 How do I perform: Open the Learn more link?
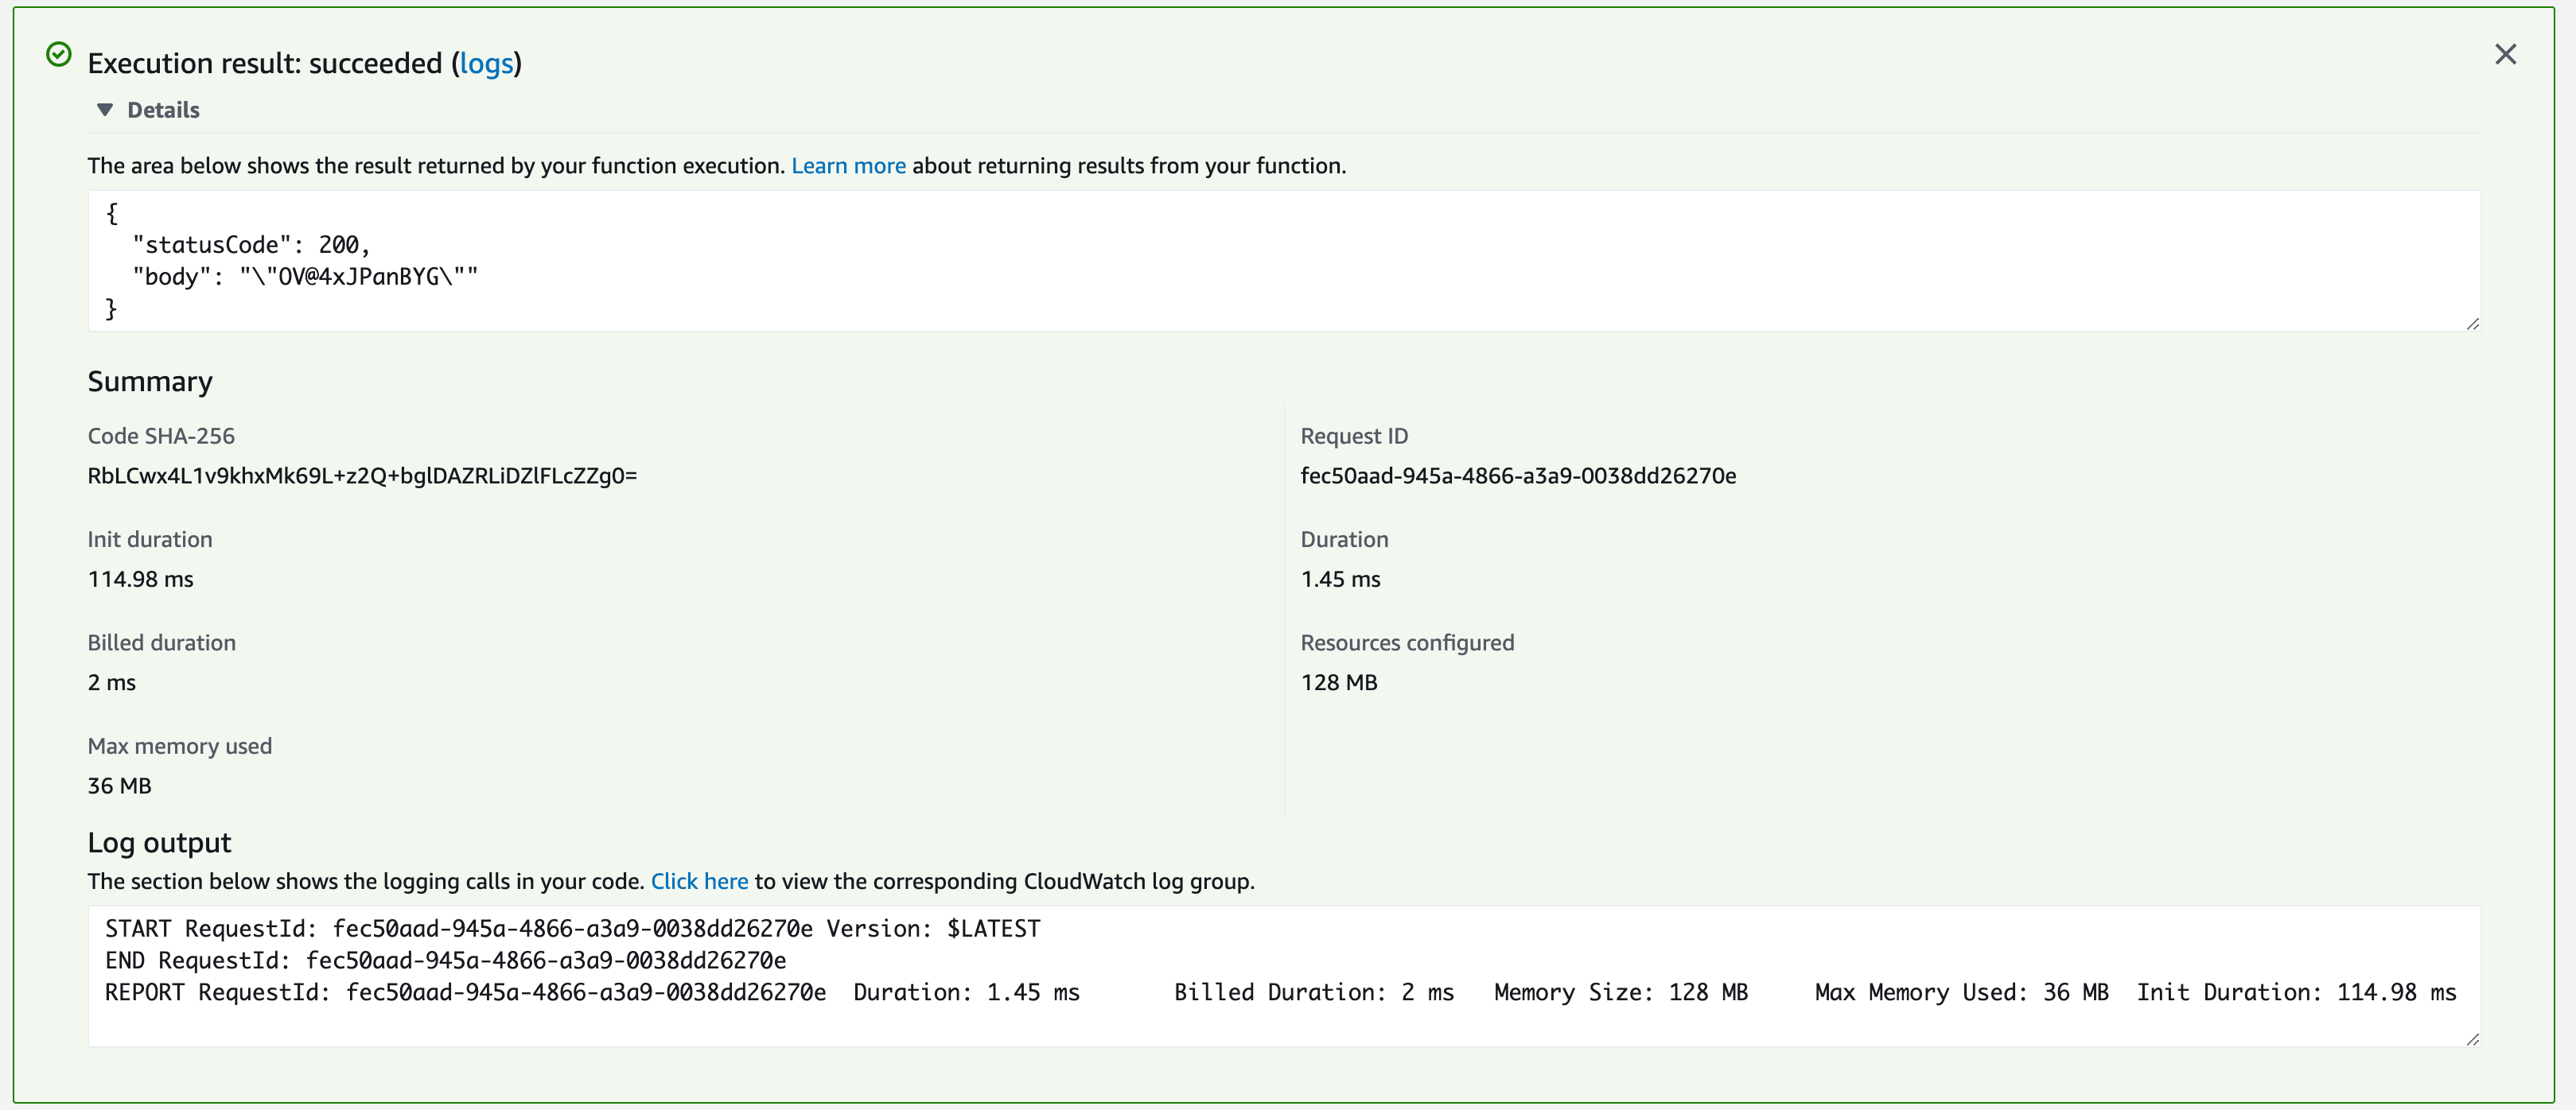click(x=848, y=166)
